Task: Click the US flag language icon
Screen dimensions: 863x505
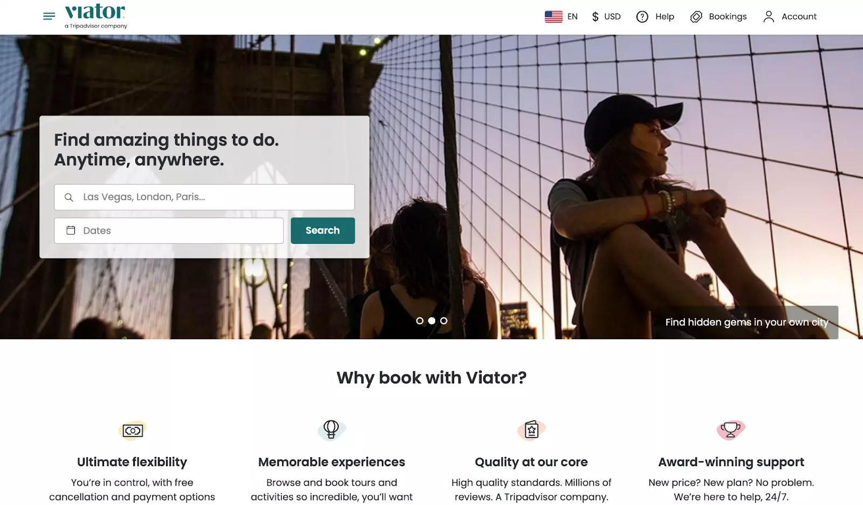Action: [x=553, y=17]
